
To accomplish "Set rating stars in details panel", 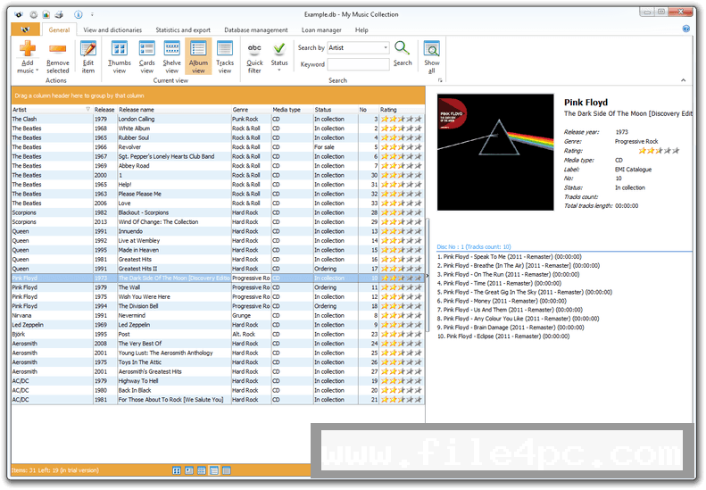I will (x=659, y=151).
